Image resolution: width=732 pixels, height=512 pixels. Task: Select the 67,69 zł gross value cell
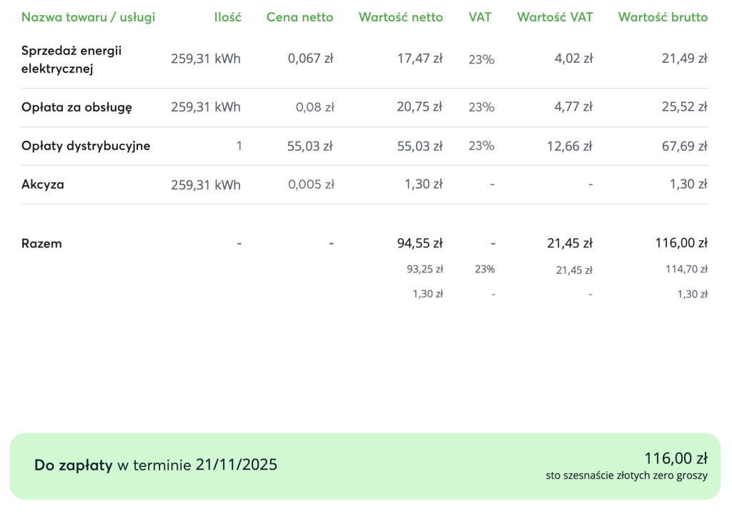click(685, 146)
